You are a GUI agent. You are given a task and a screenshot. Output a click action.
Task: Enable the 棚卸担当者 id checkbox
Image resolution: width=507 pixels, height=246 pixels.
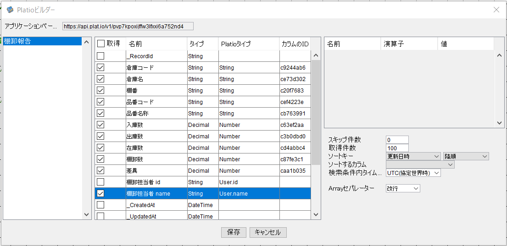pyautogui.click(x=100, y=182)
